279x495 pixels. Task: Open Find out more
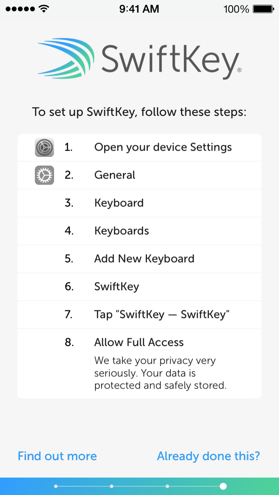click(57, 456)
